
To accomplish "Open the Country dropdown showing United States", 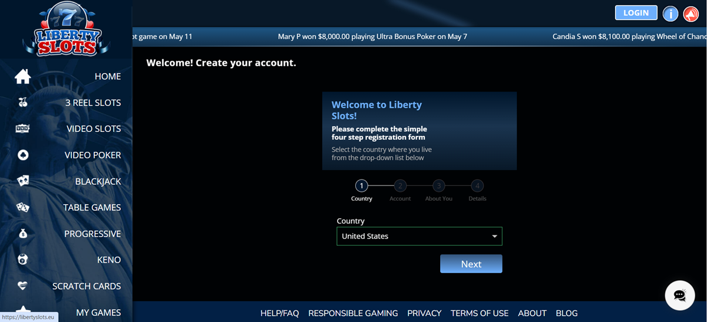I will pos(419,236).
